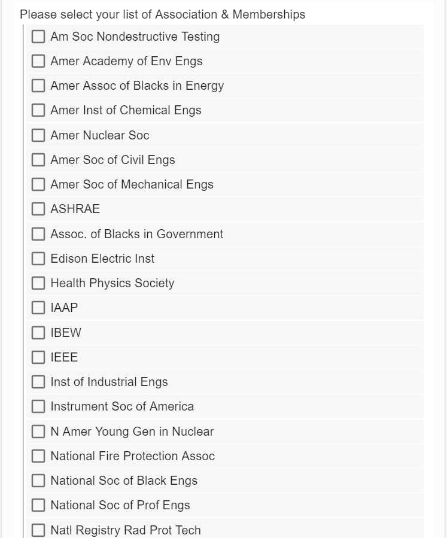Check the Am Soc Nondestructive Testing box
Screen dimensions: 447x538
click(x=38, y=37)
